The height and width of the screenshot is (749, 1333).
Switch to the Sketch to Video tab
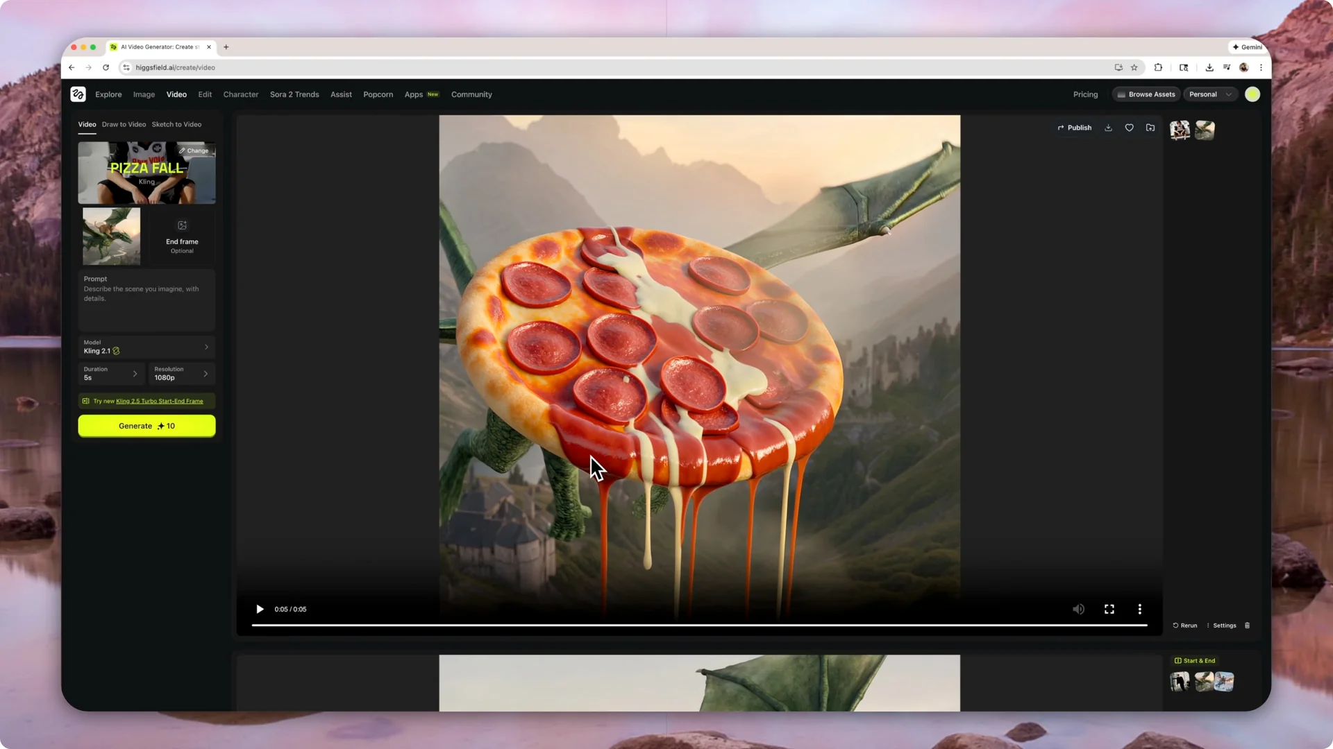point(176,124)
